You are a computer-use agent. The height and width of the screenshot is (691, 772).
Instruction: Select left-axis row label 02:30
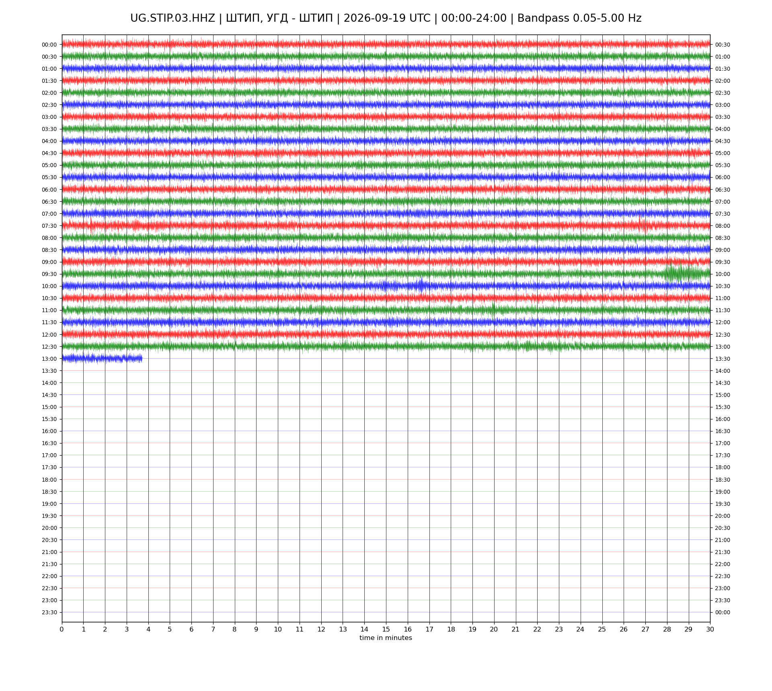coord(49,105)
